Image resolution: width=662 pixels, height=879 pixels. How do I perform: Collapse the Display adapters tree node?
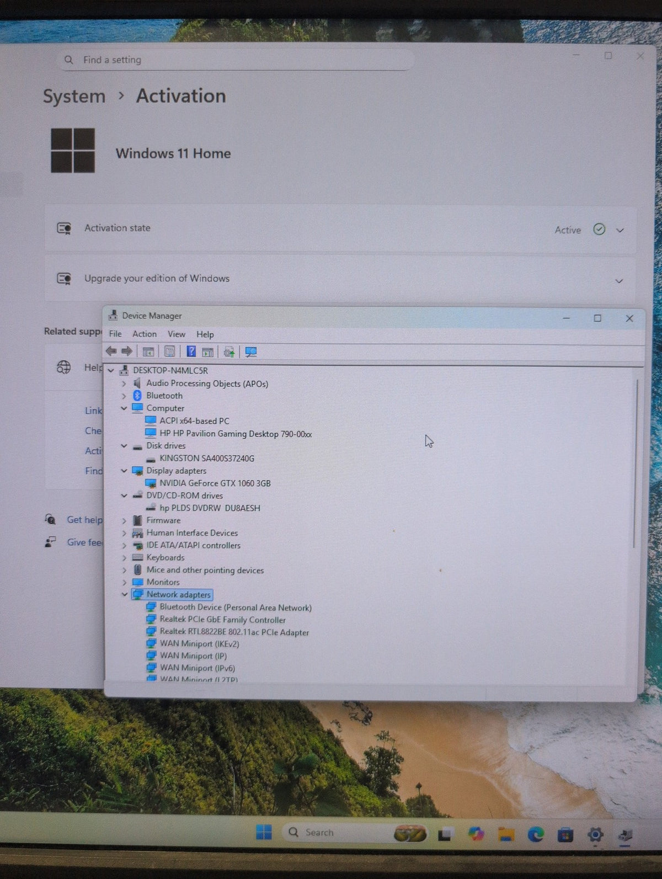tap(124, 471)
